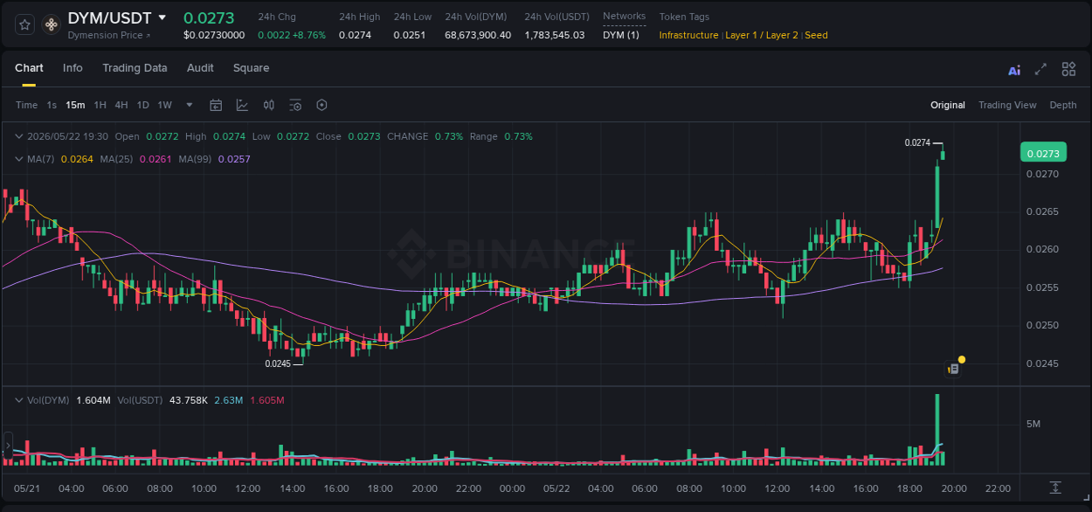1092x512 pixels.
Task: Collapse the MA indicators row chevron
Action: pos(19,159)
